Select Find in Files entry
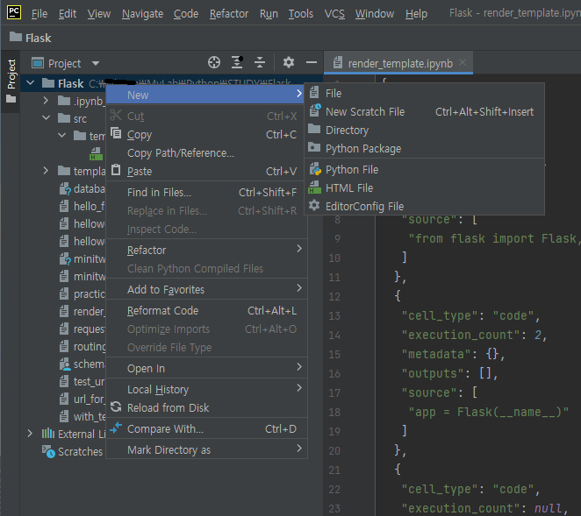The width and height of the screenshot is (581, 516). click(206, 192)
